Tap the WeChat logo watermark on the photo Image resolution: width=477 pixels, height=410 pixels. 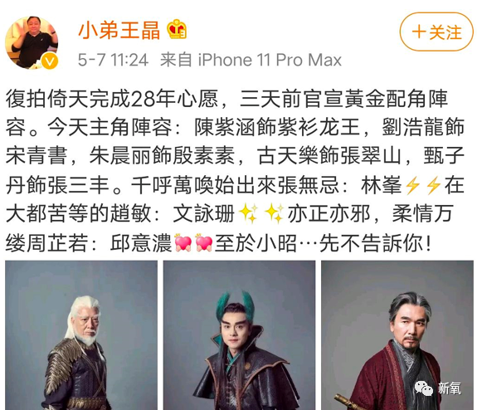424,388
